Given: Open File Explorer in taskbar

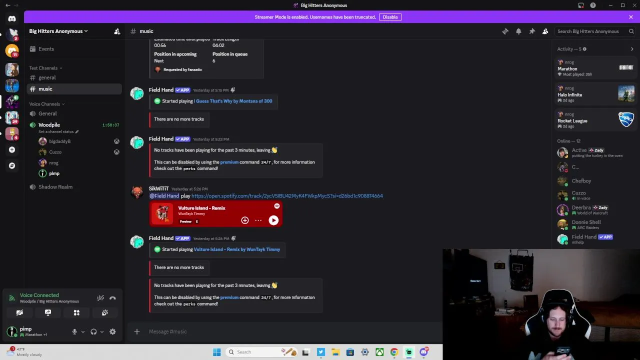Looking at the screenshot, I should point(335,352).
